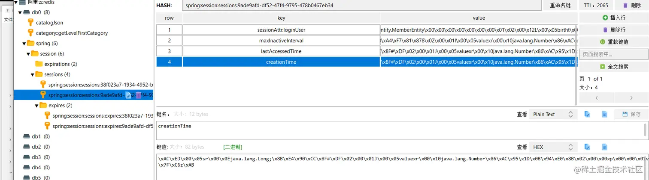649x180 pixels.
Task: Select key spring:session:sessions:expires:38f023a7
Action: (x=103, y=115)
